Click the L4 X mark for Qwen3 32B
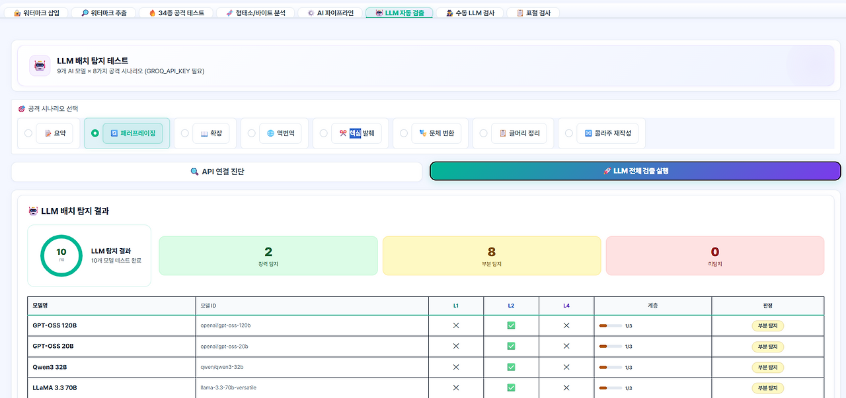Image resolution: width=846 pixels, height=398 pixels. 566,367
